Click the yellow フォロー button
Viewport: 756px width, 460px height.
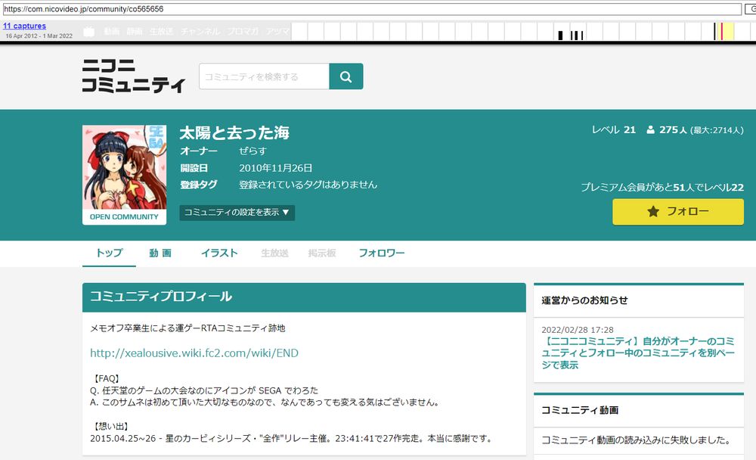pyautogui.click(x=678, y=211)
